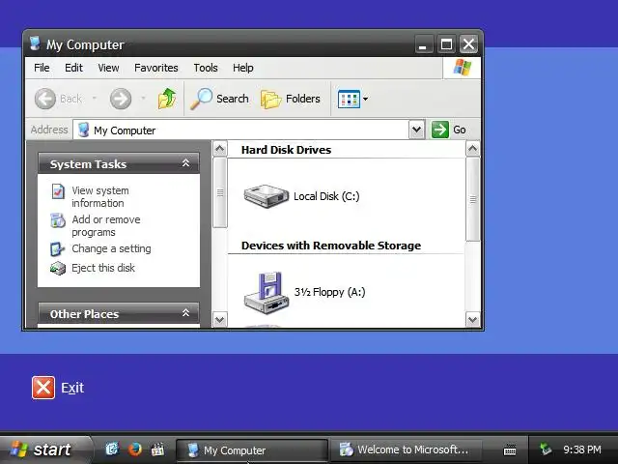Click Eject this disk link

click(103, 268)
